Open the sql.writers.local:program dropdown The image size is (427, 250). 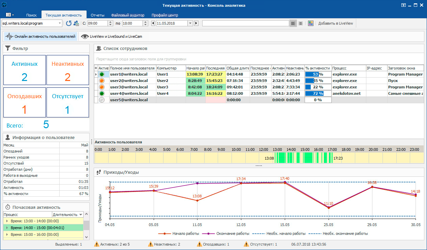(x=60, y=23)
